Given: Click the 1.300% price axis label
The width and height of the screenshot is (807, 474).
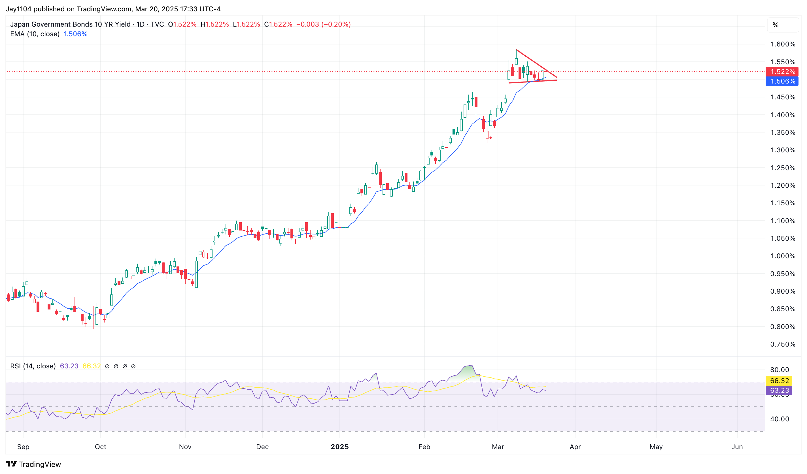Looking at the screenshot, I should tap(783, 150).
